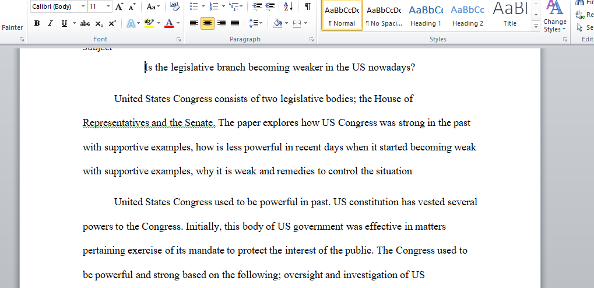
Task: Apply the No Spacing style
Action: 384,16
